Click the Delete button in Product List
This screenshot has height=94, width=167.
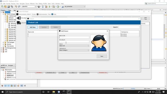56,27
